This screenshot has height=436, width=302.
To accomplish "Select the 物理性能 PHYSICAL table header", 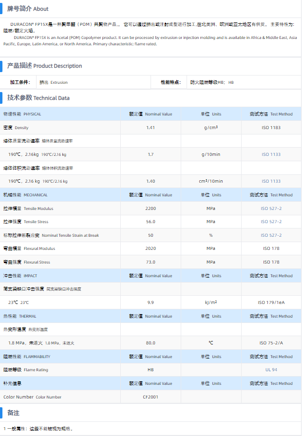I will tap(22, 114).
